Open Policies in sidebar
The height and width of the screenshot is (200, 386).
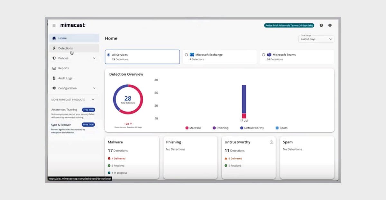[x=74, y=58]
